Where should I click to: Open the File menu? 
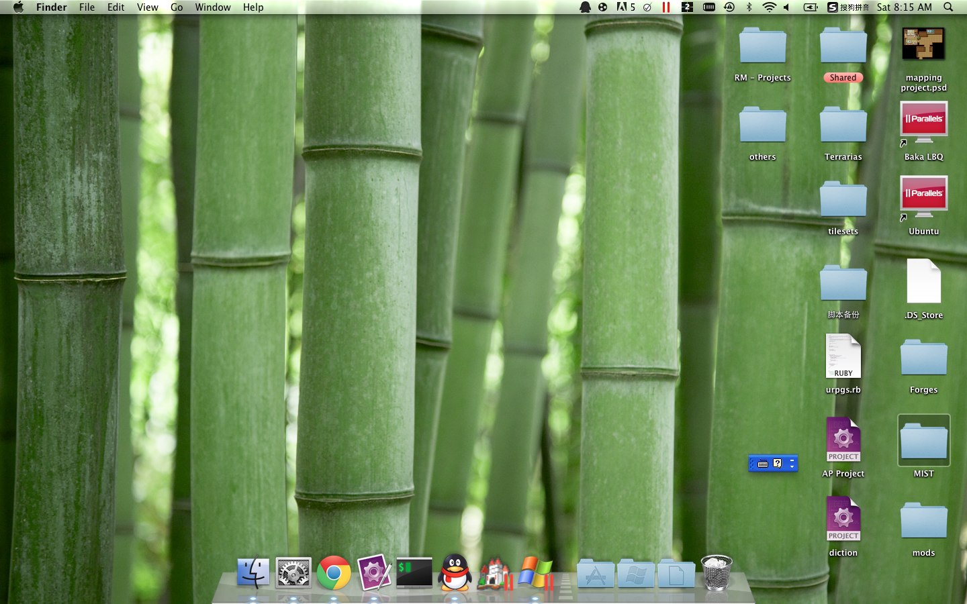click(87, 7)
